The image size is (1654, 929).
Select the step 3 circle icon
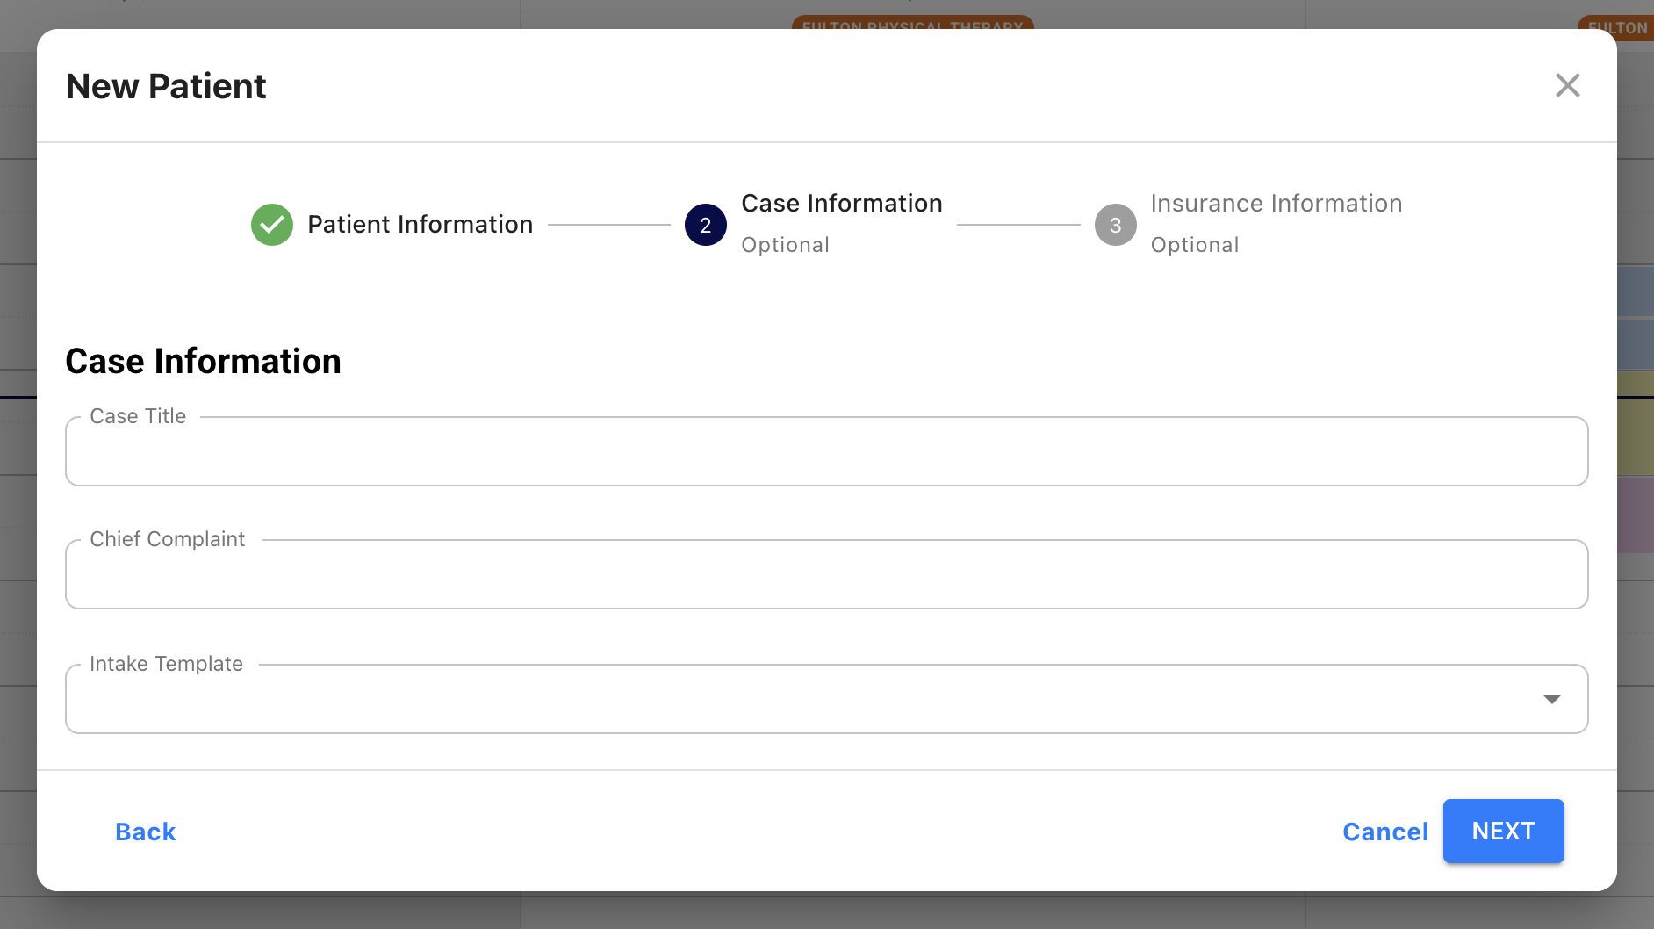1116,225
